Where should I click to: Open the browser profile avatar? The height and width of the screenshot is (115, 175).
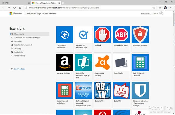coord(165,8)
